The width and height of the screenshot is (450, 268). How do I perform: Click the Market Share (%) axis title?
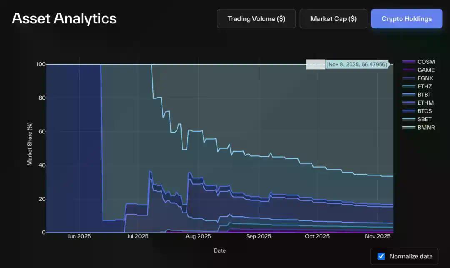point(30,144)
